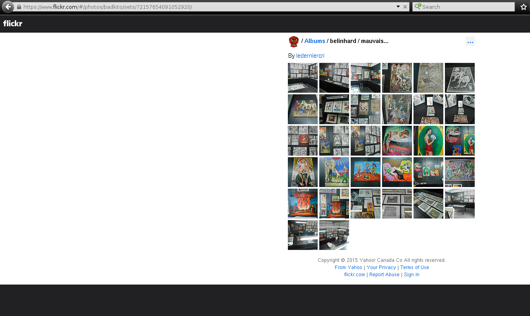Open thumbnail of five framed prints under lamp
Image resolution: width=530 pixels, height=316 pixels.
[334, 109]
